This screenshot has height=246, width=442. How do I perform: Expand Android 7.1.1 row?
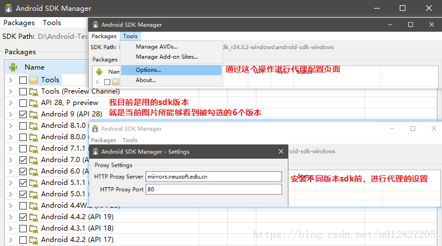click(11, 148)
